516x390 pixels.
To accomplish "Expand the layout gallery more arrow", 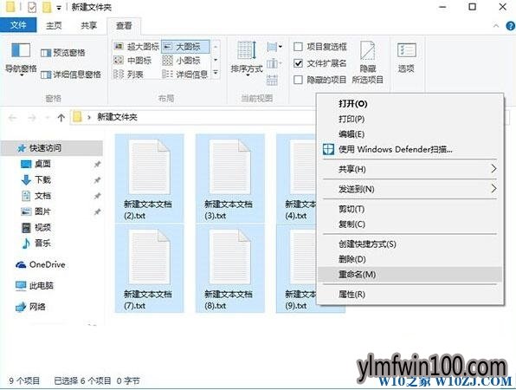I will [216, 73].
